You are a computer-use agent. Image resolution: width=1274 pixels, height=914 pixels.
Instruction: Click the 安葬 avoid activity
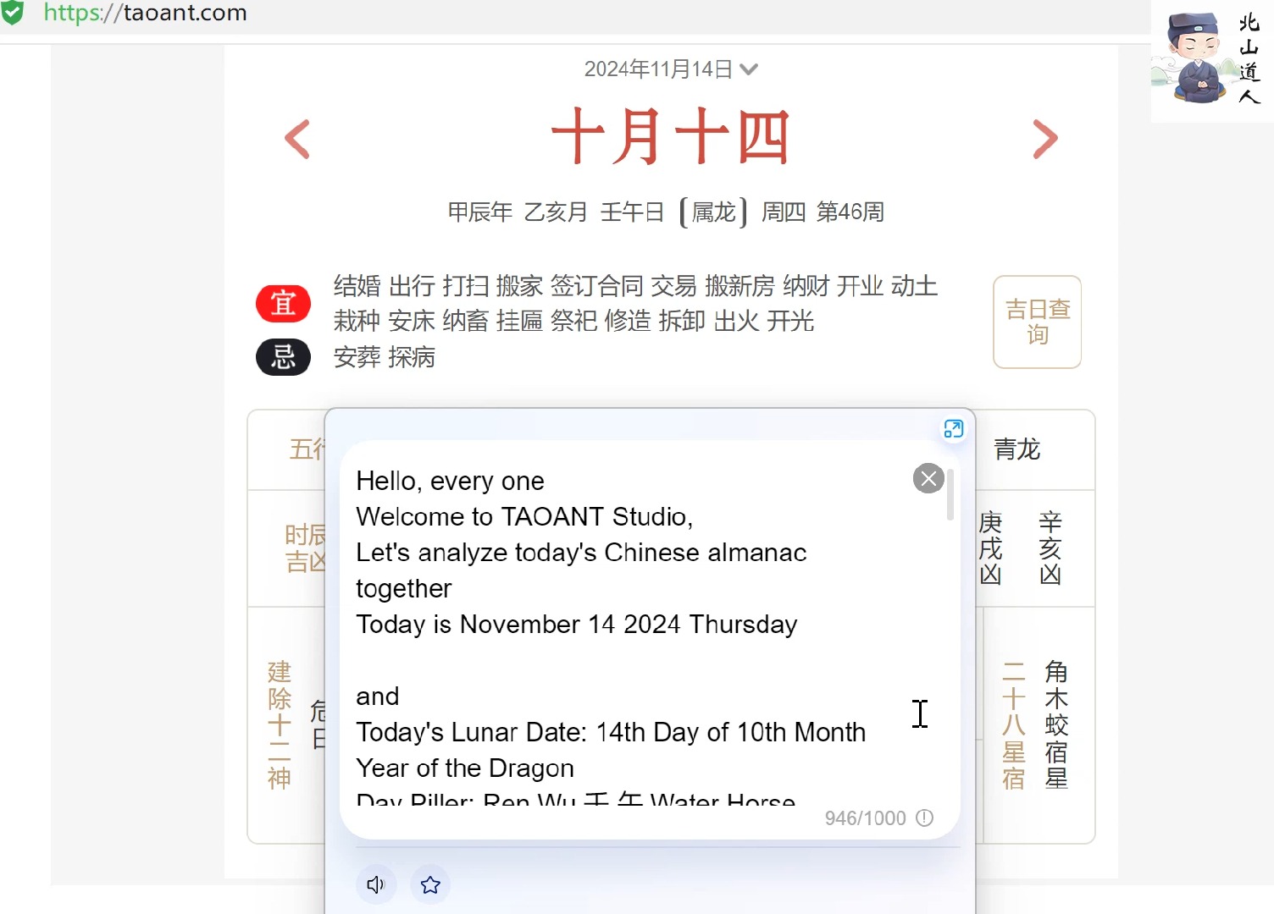tap(357, 357)
